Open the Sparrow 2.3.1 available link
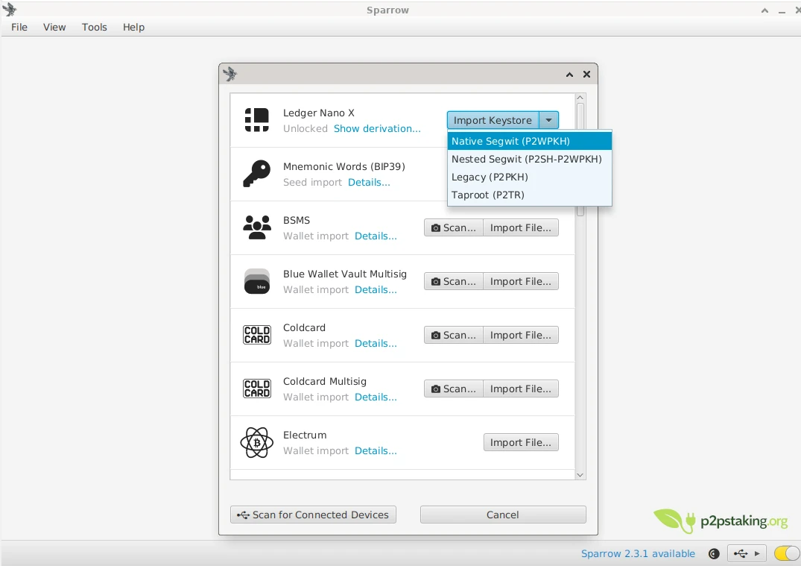Image resolution: width=801 pixels, height=566 pixels. tap(638, 553)
